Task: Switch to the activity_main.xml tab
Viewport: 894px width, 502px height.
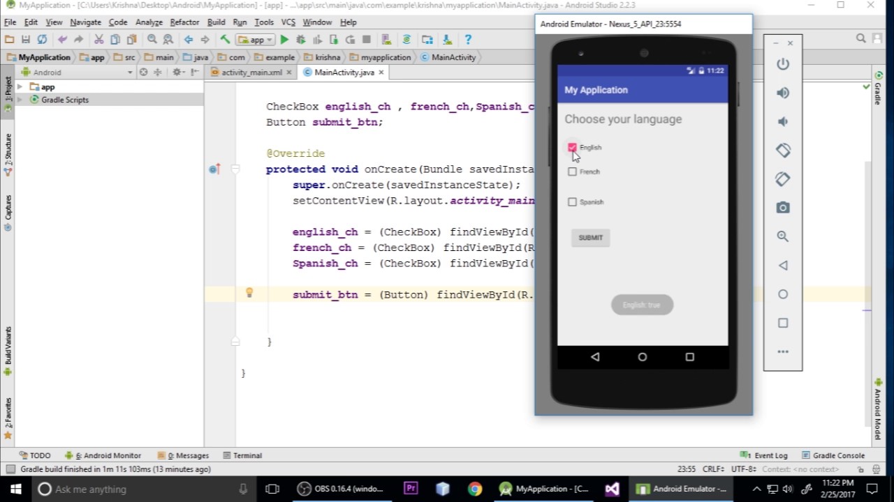Action: 251,73
